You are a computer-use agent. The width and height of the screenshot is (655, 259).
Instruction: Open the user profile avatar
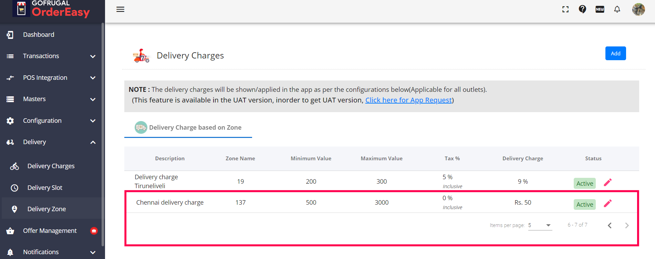(x=638, y=9)
